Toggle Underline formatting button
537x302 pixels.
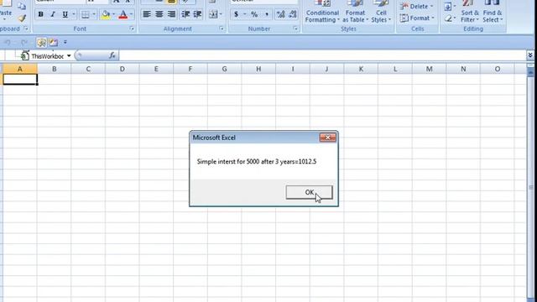tap(65, 15)
